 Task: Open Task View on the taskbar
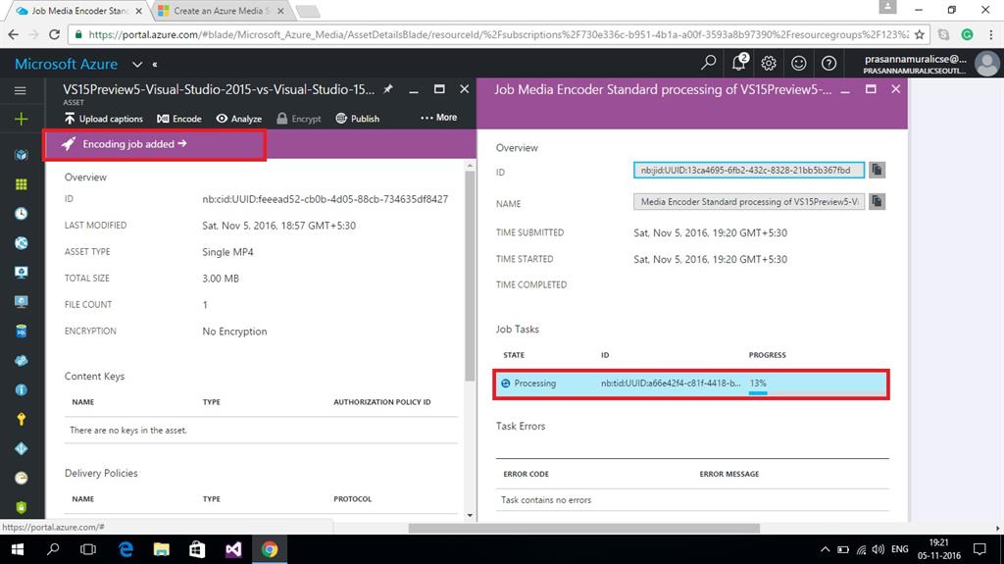[88, 549]
